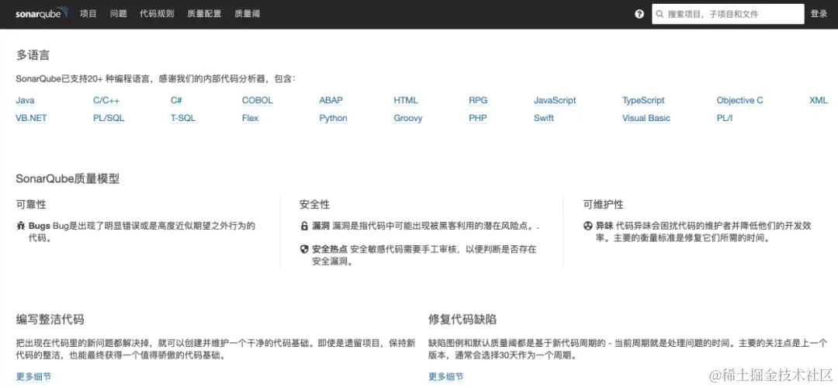
Task: Click 更多细节 under 编写整洁代码
Action: click(33, 376)
